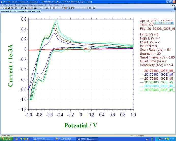Click the '3-Electrode' status bar entry
The image size is (176, 141).
click(140, 136)
